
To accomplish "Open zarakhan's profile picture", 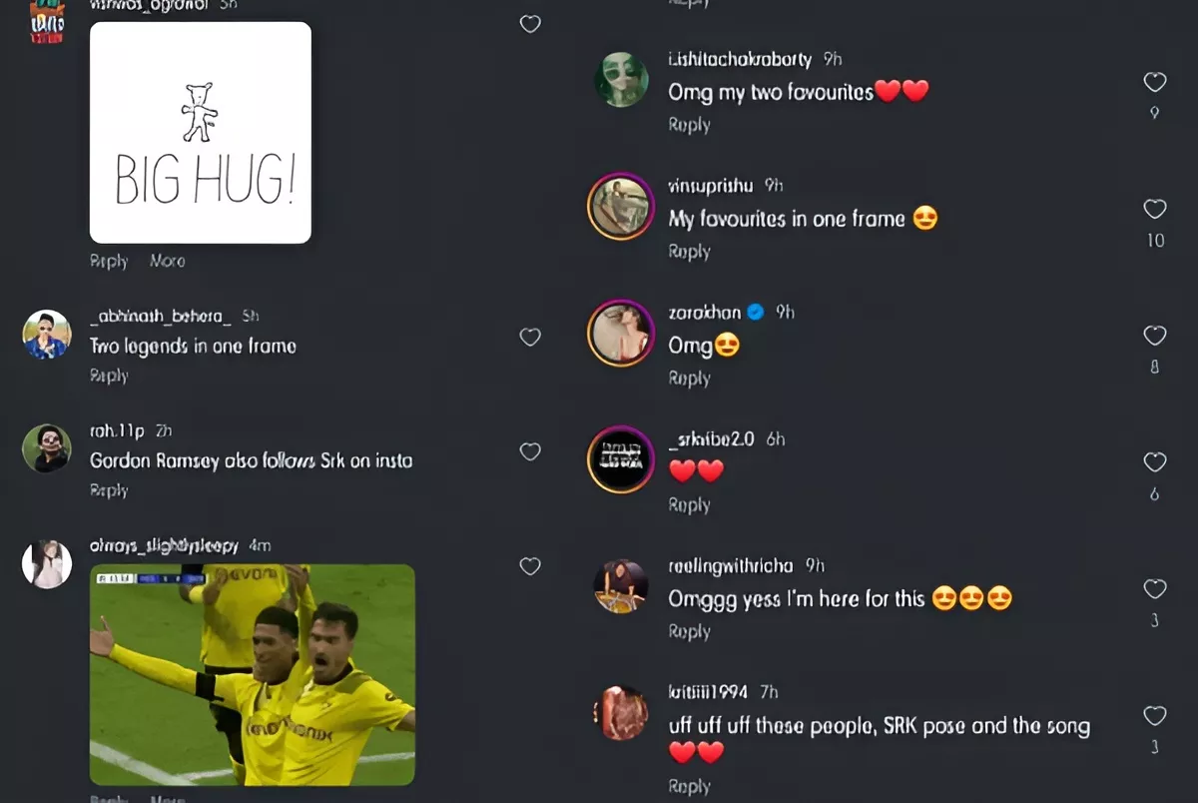I will click(620, 333).
